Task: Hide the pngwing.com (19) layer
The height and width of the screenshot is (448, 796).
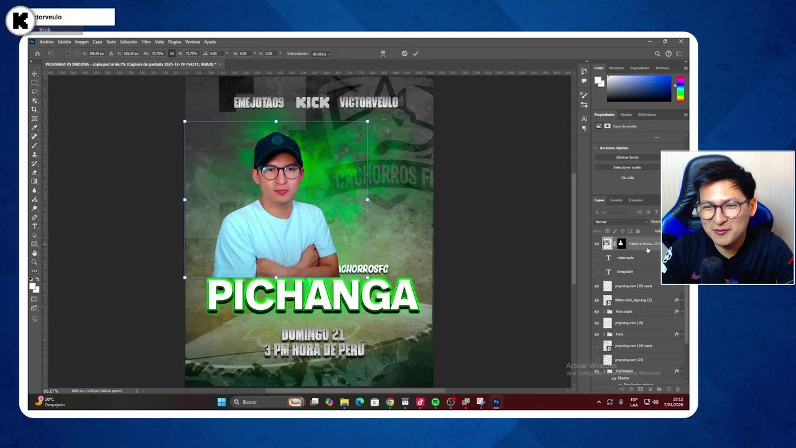Action: (596, 323)
